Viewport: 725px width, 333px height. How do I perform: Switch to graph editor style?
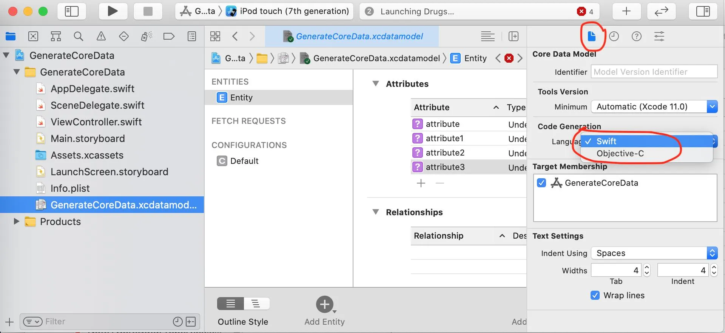click(x=257, y=304)
